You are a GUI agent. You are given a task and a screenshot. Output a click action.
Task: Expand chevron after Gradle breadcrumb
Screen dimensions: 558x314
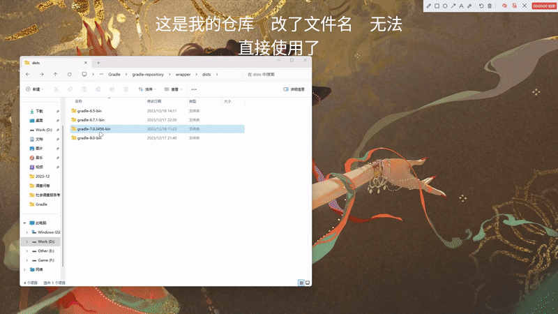click(126, 75)
